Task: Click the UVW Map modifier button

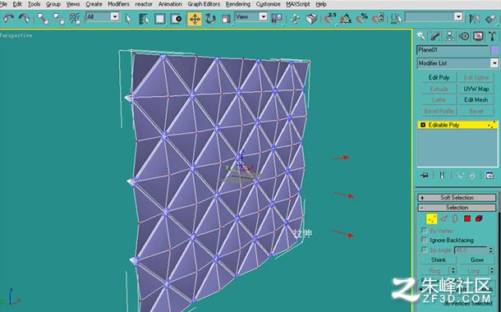Action: [476, 89]
